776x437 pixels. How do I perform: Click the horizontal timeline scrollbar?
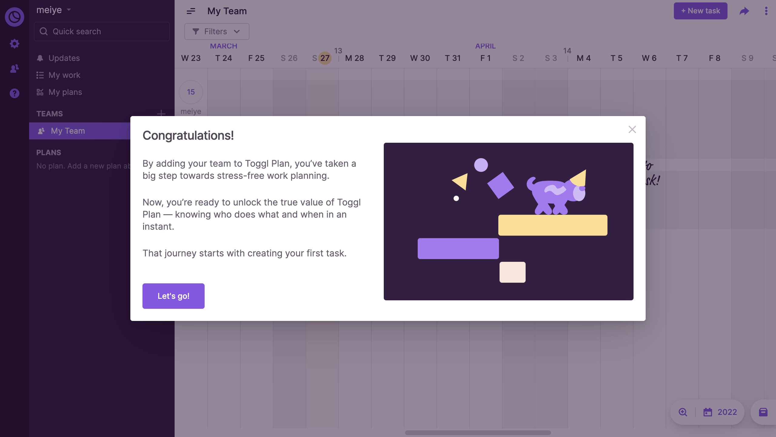478,433
